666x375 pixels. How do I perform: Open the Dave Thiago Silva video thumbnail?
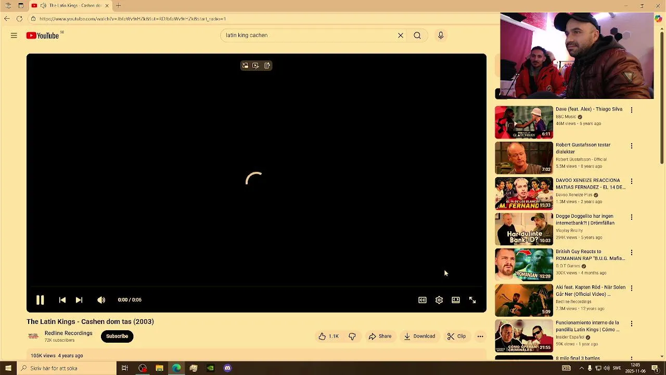click(x=524, y=122)
